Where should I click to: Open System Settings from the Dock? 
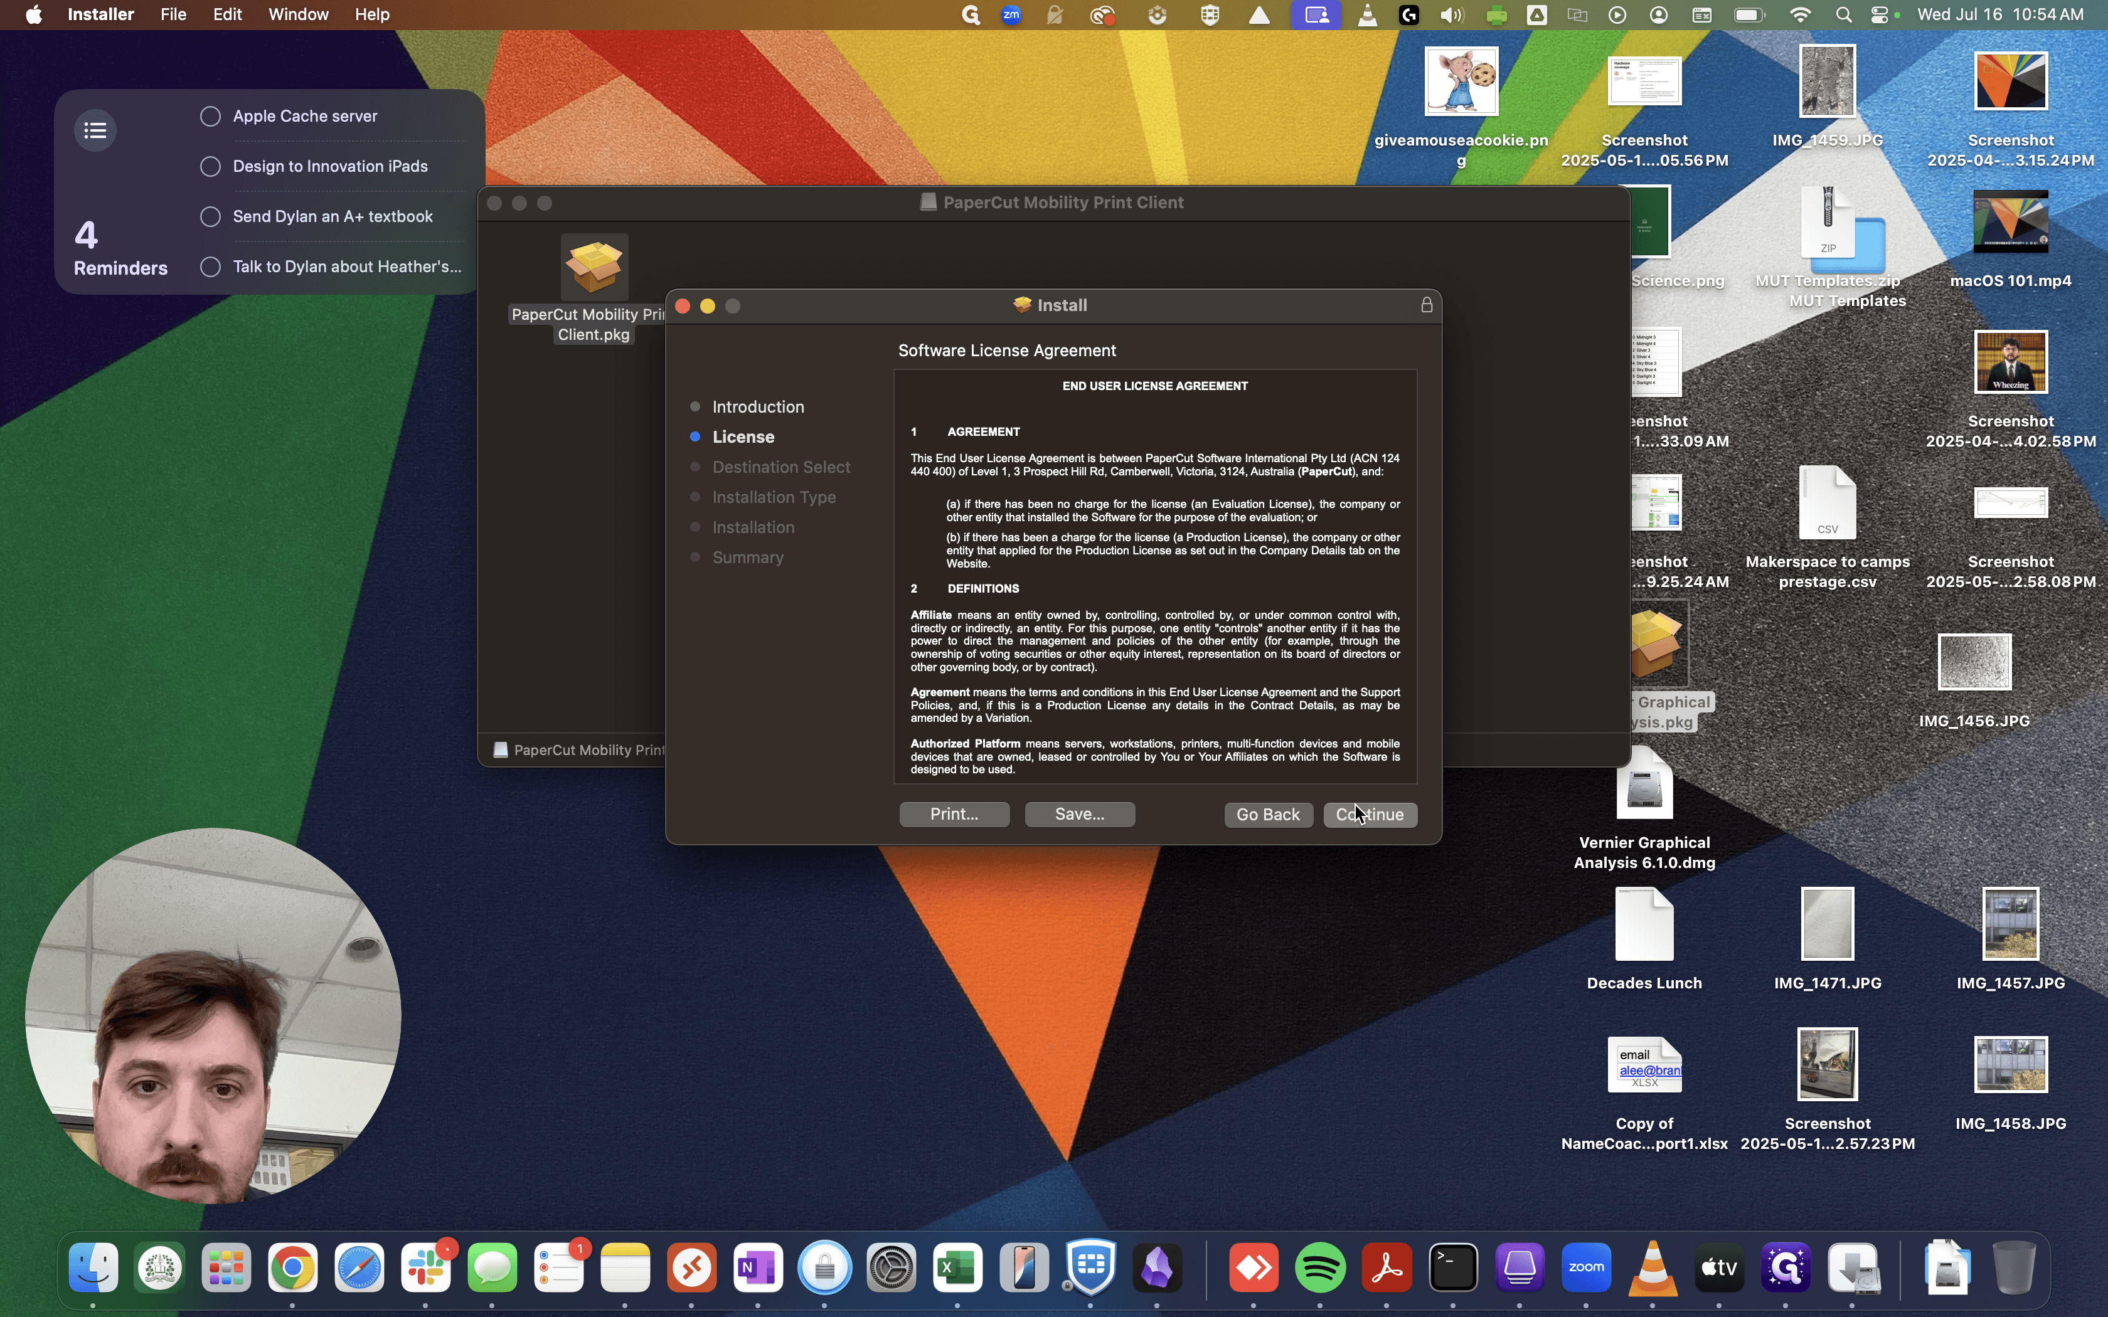892,1267
